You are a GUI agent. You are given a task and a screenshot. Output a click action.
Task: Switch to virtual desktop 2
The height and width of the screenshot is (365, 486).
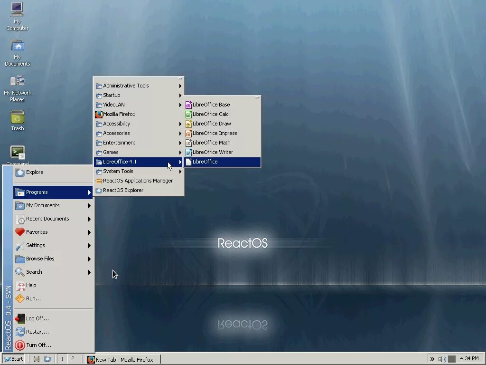(73, 359)
